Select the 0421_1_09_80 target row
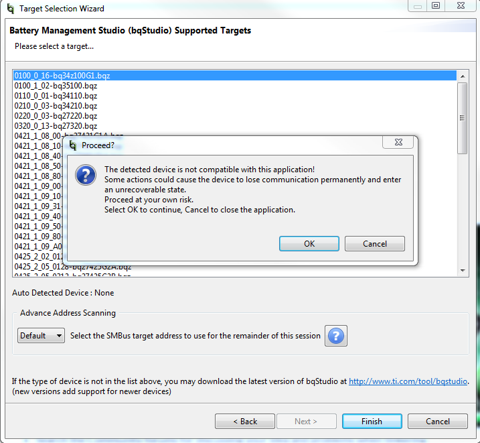This screenshot has width=480, height=443. click(x=38, y=237)
